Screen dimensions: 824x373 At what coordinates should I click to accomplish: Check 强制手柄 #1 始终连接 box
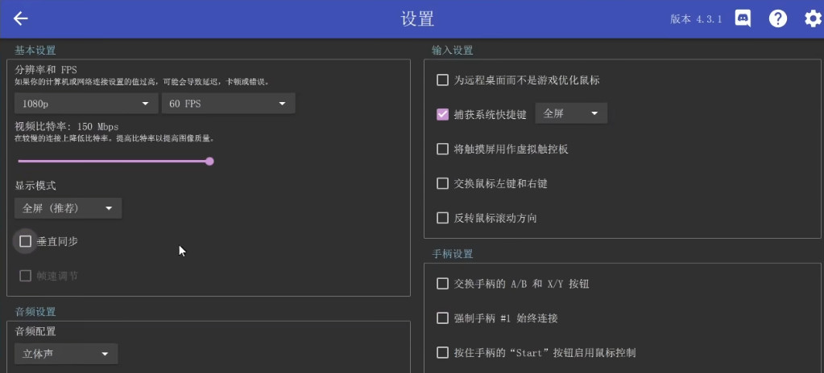[x=442, y=318]
